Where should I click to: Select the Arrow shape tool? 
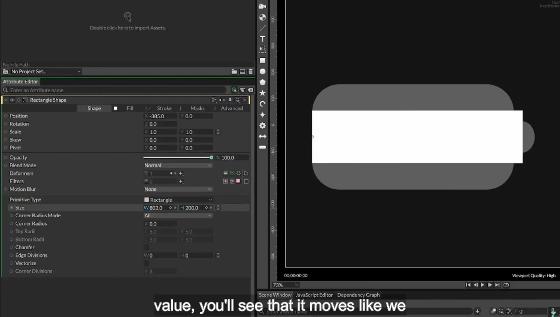point(262,136)
